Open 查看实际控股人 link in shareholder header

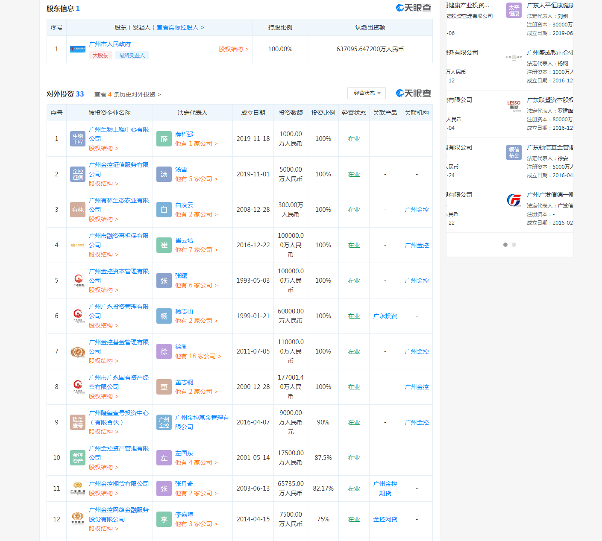click(x=180, y=27)
